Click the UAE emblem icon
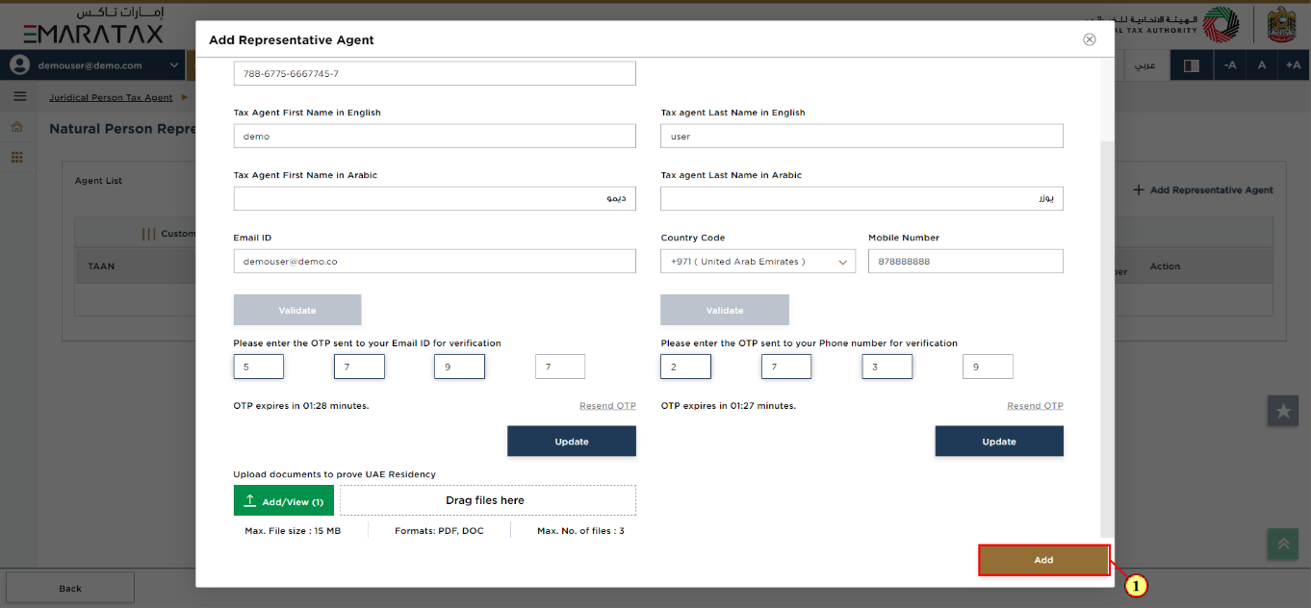This screenshot has width=1311, height=608. pos(1282,25)
